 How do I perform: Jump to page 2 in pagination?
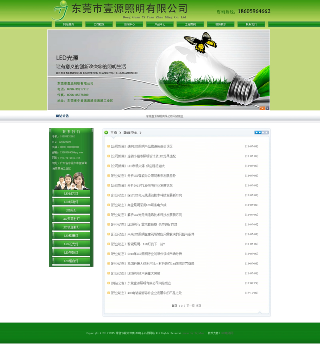(x=182, y=306)
